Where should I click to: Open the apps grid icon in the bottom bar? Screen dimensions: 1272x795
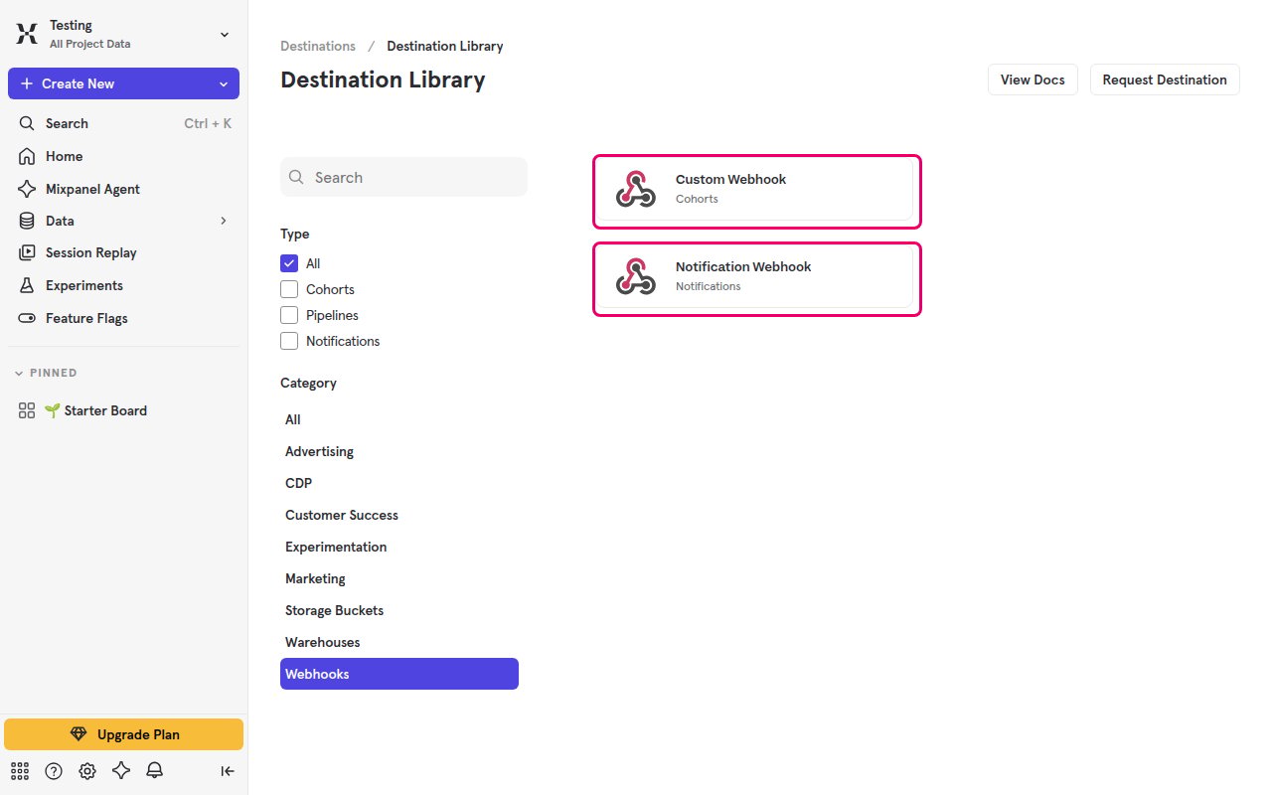[x=20, y=770]
